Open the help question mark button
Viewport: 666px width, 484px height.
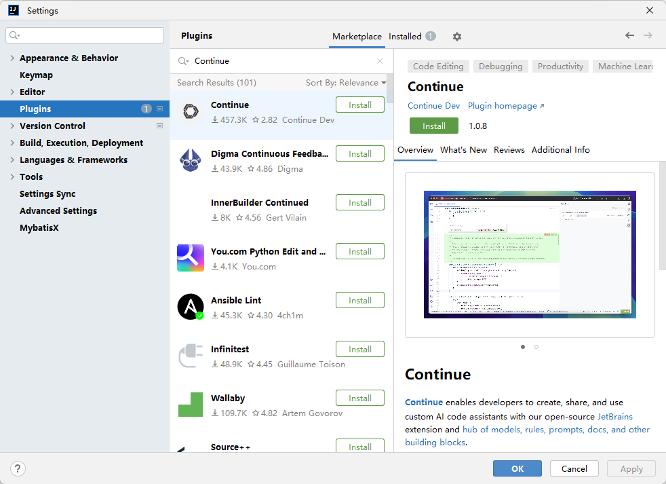click(x=18, y=468)
